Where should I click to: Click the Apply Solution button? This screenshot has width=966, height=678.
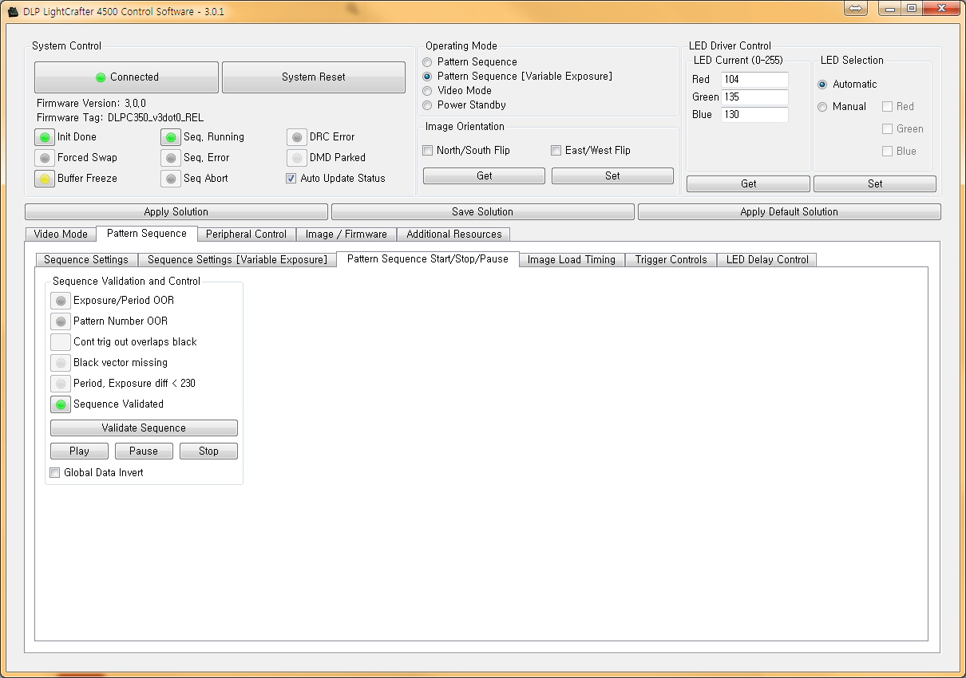176,212
